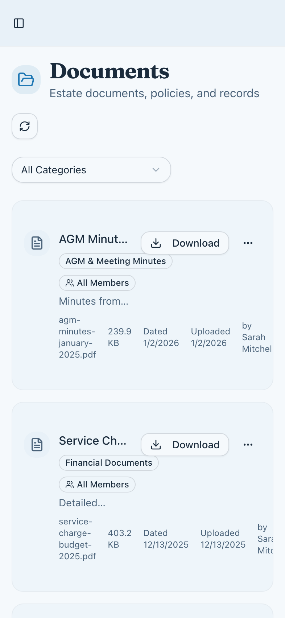Click the Financial Documents category tag

(x=108, y=463)
